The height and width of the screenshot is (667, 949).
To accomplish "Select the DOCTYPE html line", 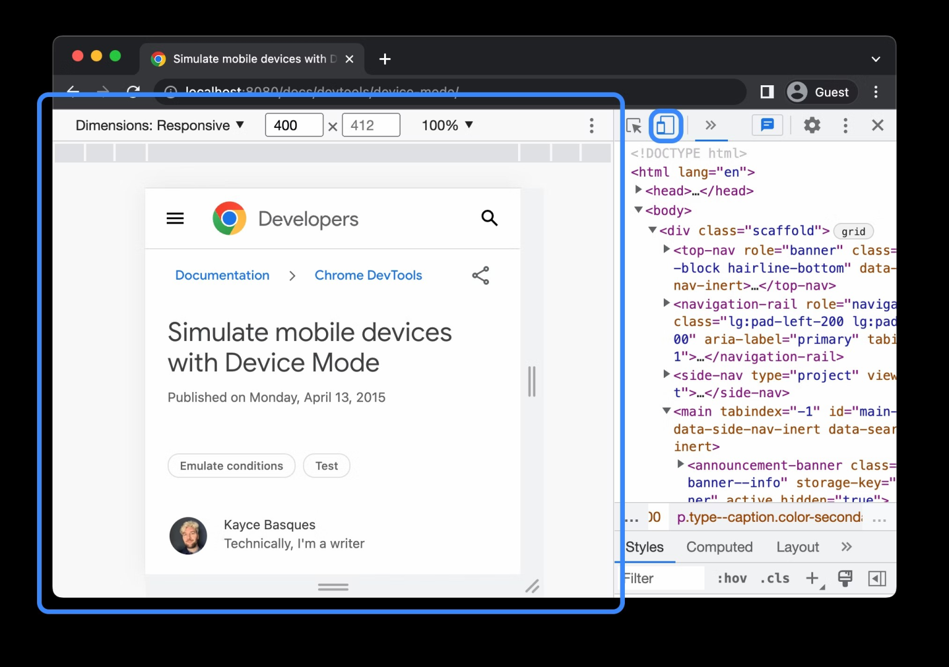I will pyautogui.click(x=688, y=153).
